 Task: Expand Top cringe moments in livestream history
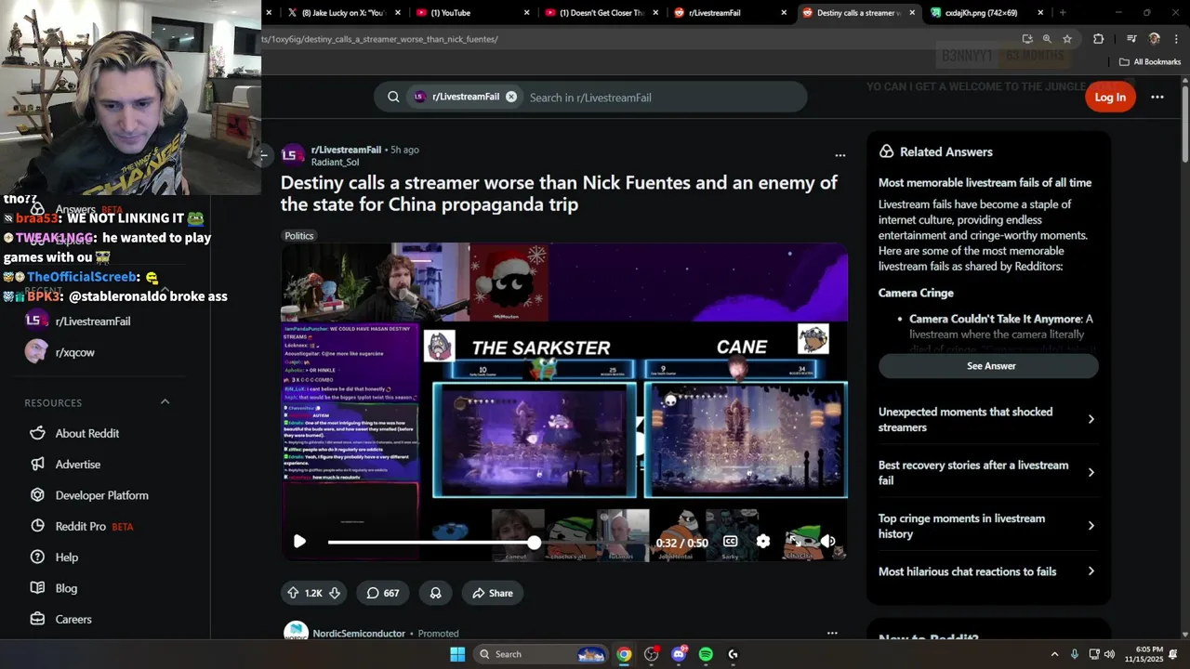(x=987, y=526)
